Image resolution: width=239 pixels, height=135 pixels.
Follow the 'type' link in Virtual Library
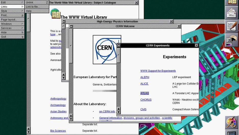click(x=53, y=34)
